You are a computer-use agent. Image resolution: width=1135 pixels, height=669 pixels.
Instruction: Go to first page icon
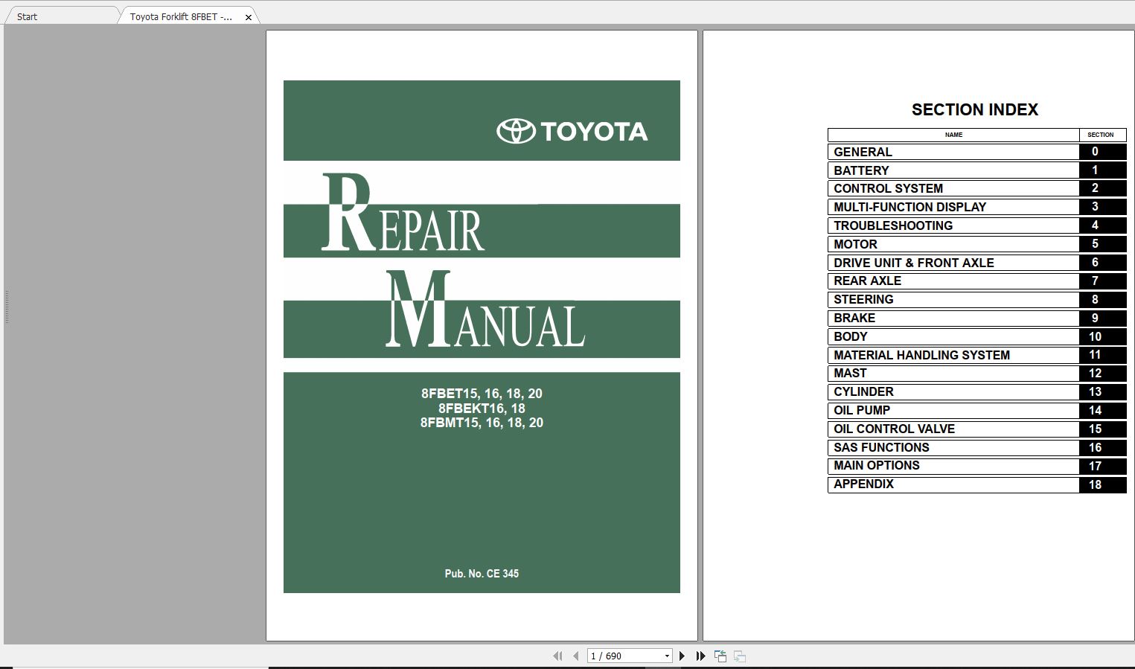click(x=557, y=656)
